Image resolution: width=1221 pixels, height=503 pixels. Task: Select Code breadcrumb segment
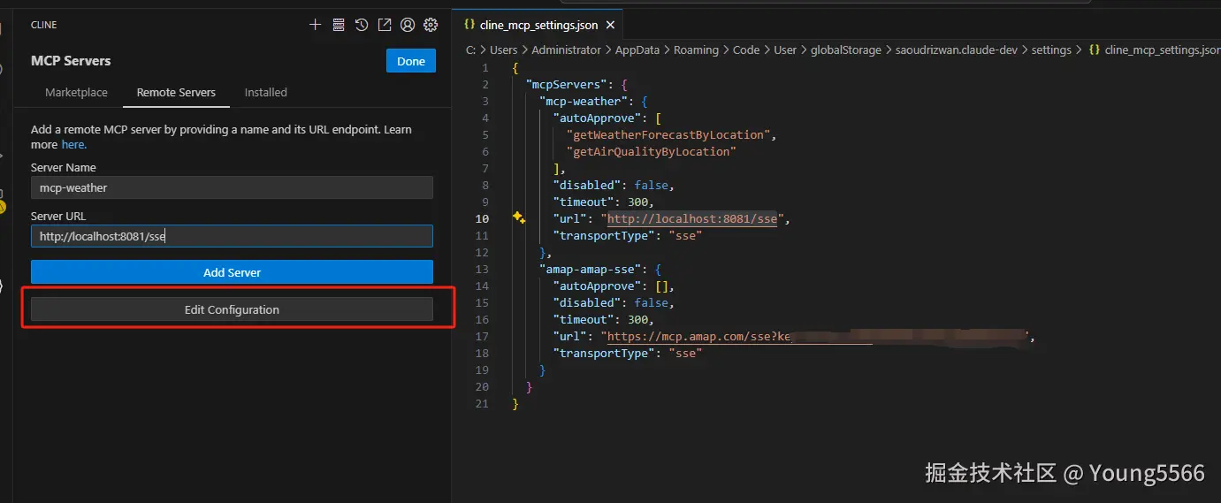coord(746,50)
